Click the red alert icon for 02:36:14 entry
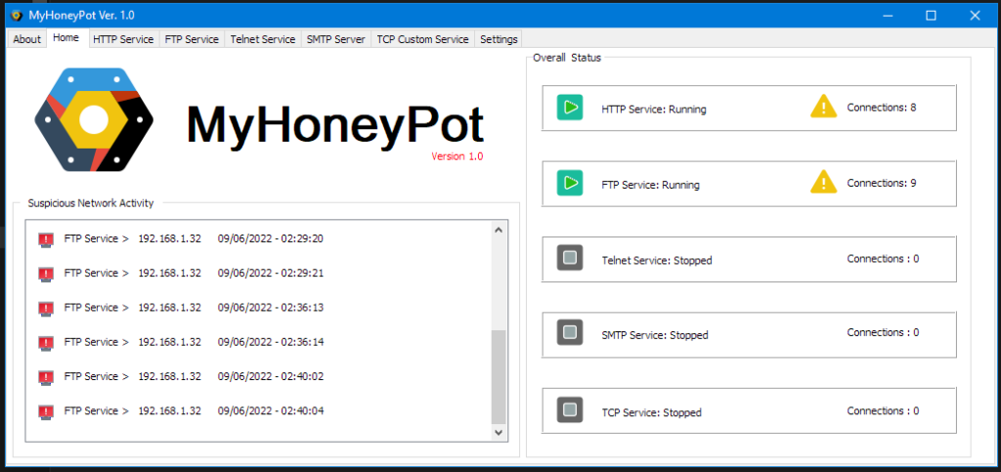This screenshot has width=1001, height=472. tap(45, 343)
